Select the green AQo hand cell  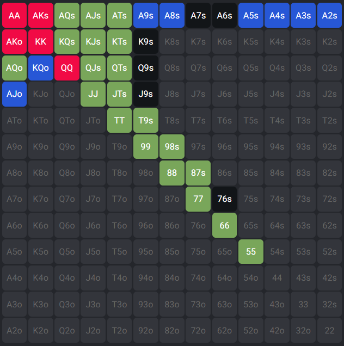tap(15, 67)
